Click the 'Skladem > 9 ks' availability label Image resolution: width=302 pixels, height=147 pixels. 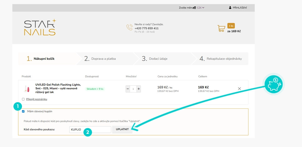point(95,89)
